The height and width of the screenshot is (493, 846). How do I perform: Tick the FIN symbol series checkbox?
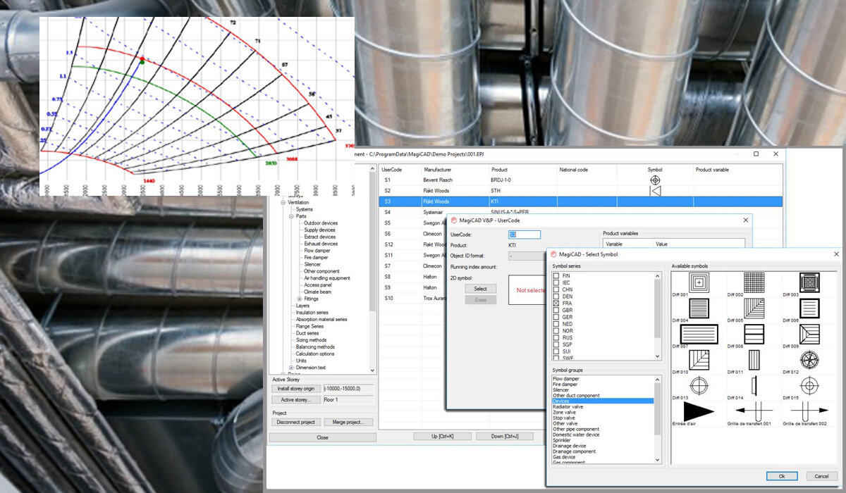tap(556, 275)
